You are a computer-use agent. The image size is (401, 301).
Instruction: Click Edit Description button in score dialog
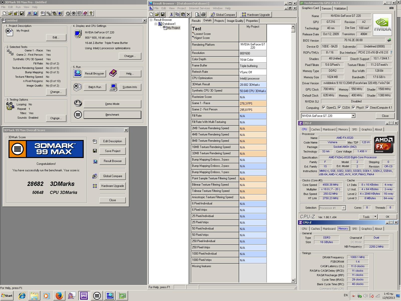pos(113,141)
